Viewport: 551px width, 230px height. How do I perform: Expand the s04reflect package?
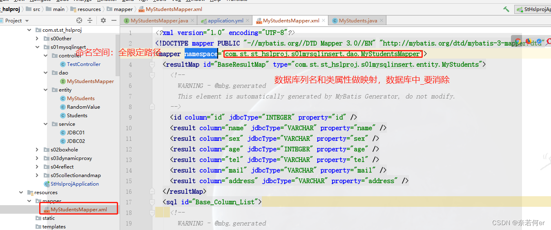pyautogui.click(x=37, y=167)
